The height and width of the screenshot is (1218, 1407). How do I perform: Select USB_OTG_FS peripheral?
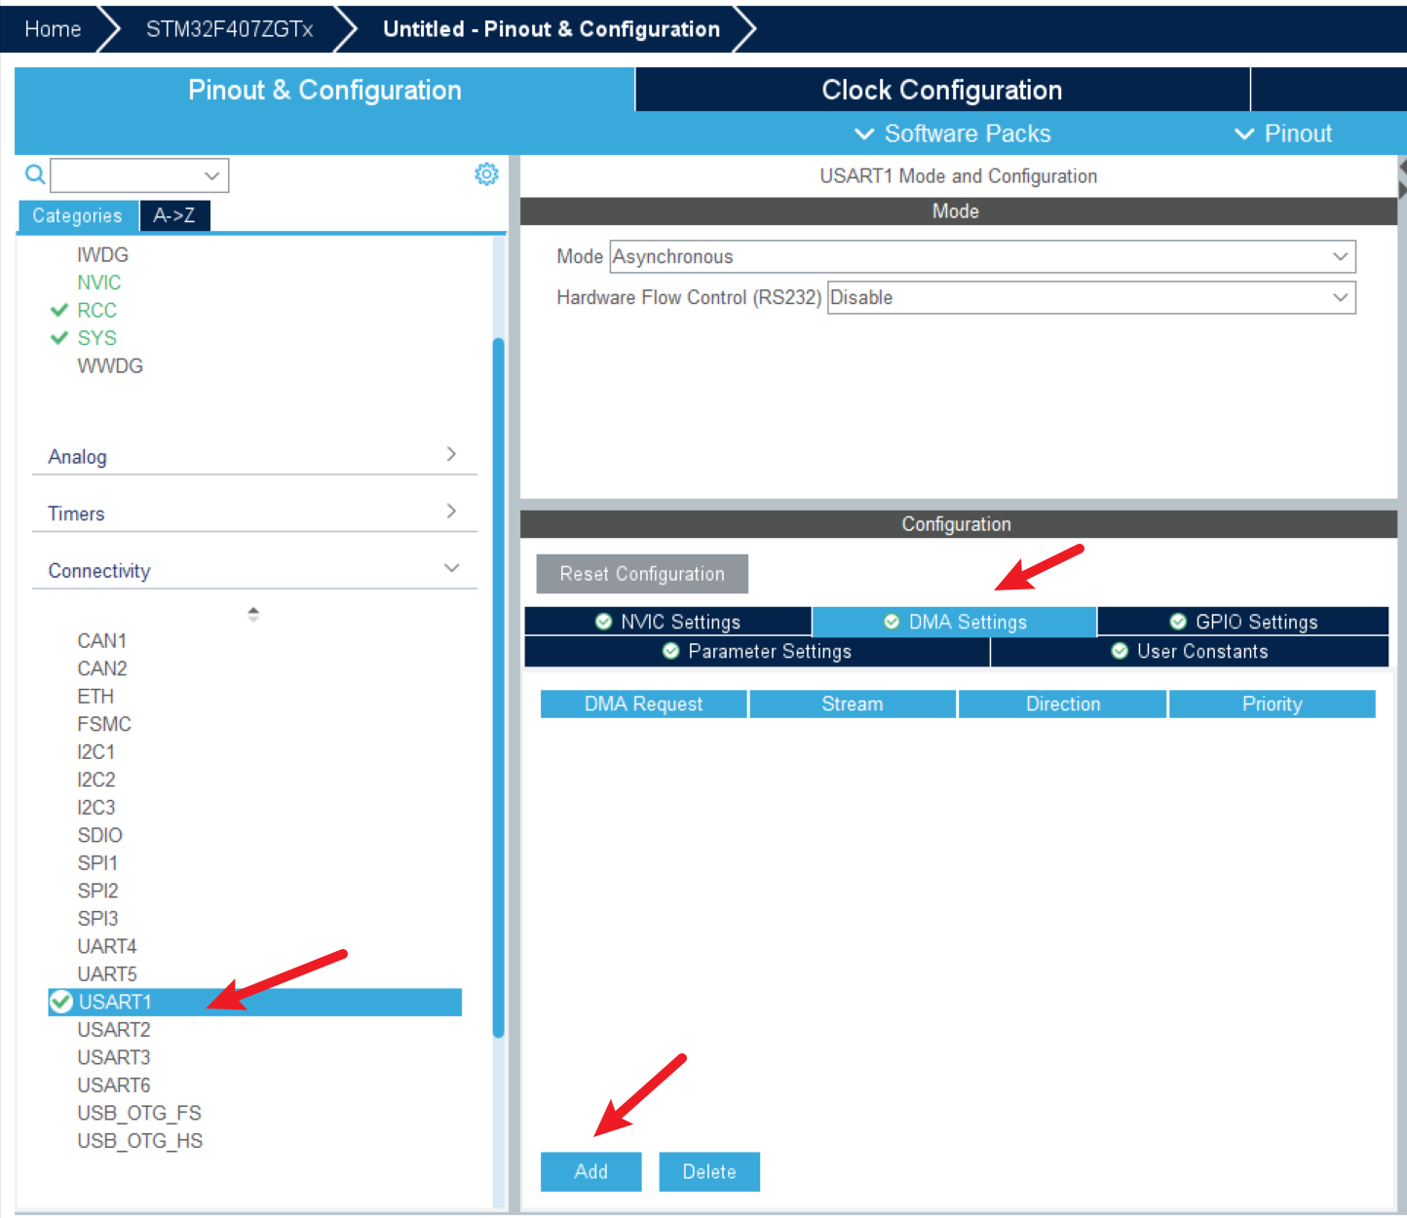[139, 1113]
